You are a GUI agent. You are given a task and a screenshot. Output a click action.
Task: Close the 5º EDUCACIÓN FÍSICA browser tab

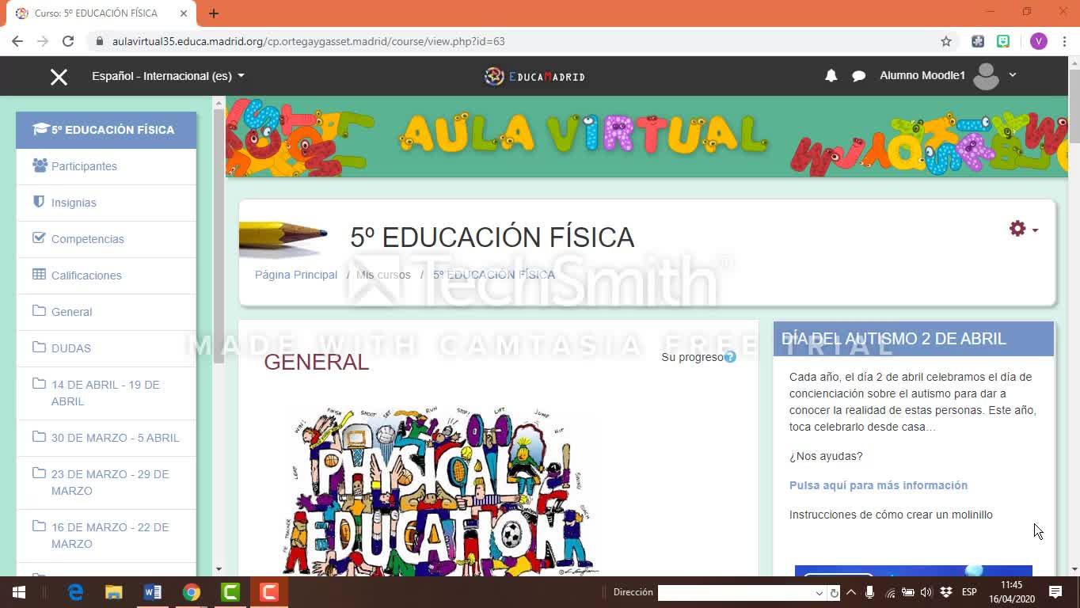[184, 13]
